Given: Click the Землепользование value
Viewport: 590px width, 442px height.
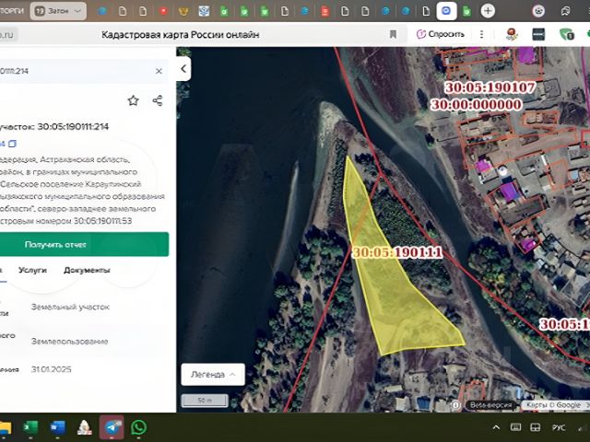Looking at the screenshot, I should click(70, 342).
